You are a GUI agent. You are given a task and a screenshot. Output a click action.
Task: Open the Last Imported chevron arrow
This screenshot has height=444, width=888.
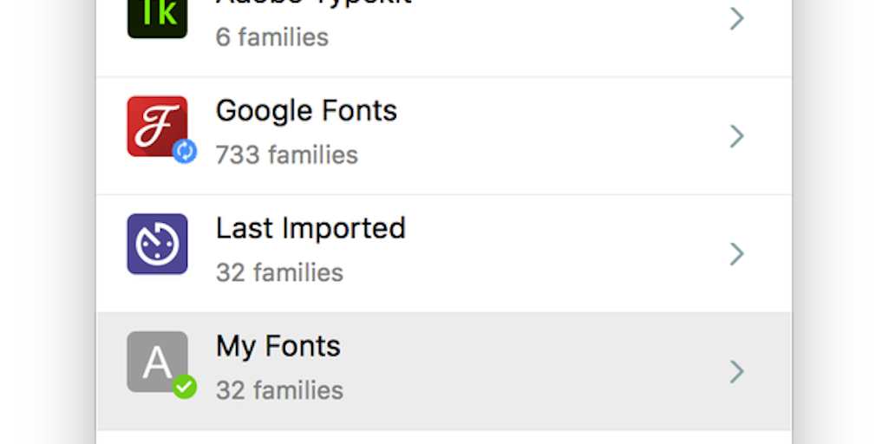pos(736,253)
